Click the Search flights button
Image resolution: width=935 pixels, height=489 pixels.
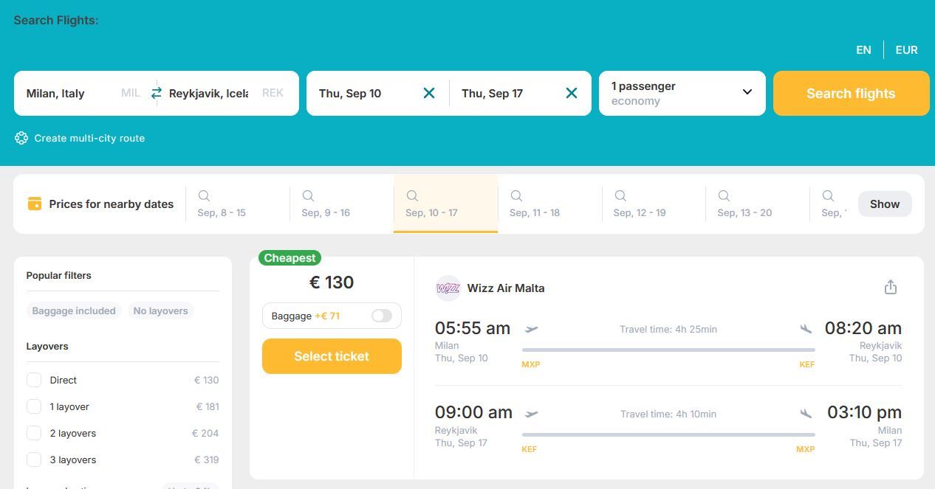click(x=851, y=93)
